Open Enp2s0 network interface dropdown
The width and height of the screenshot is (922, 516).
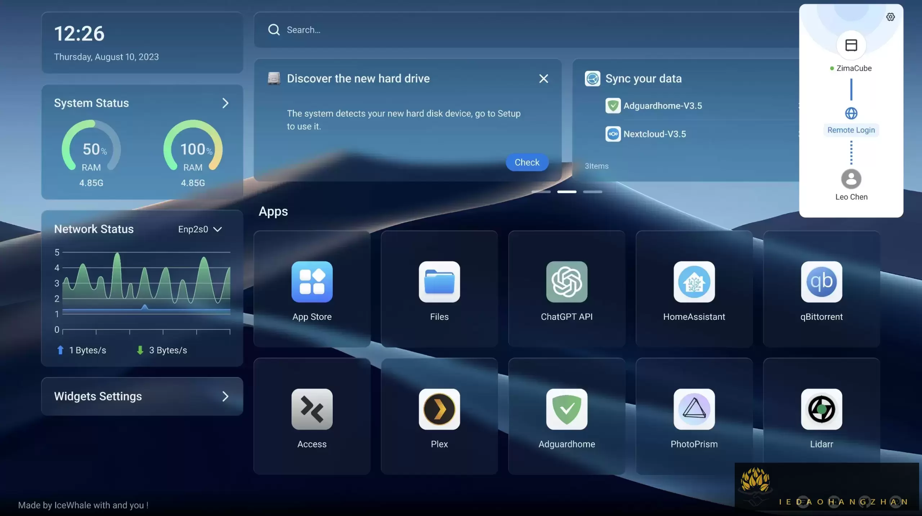tap(200, 229)
